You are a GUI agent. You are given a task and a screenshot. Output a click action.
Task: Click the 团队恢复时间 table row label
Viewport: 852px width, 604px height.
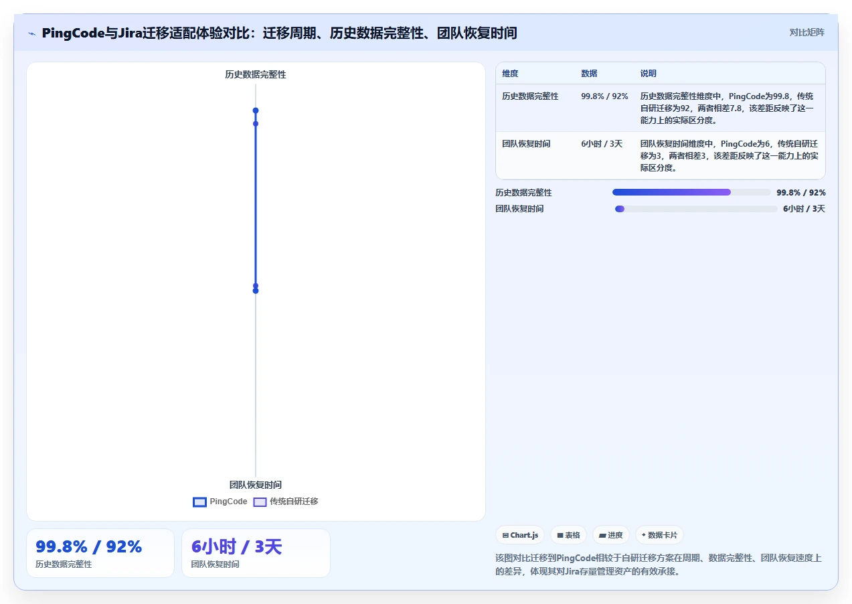click(526, 144)
